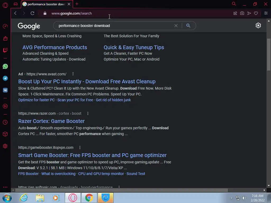271x203 pixels.
Task: Open volume control in system tray
Action: click(x=244, y=198)
